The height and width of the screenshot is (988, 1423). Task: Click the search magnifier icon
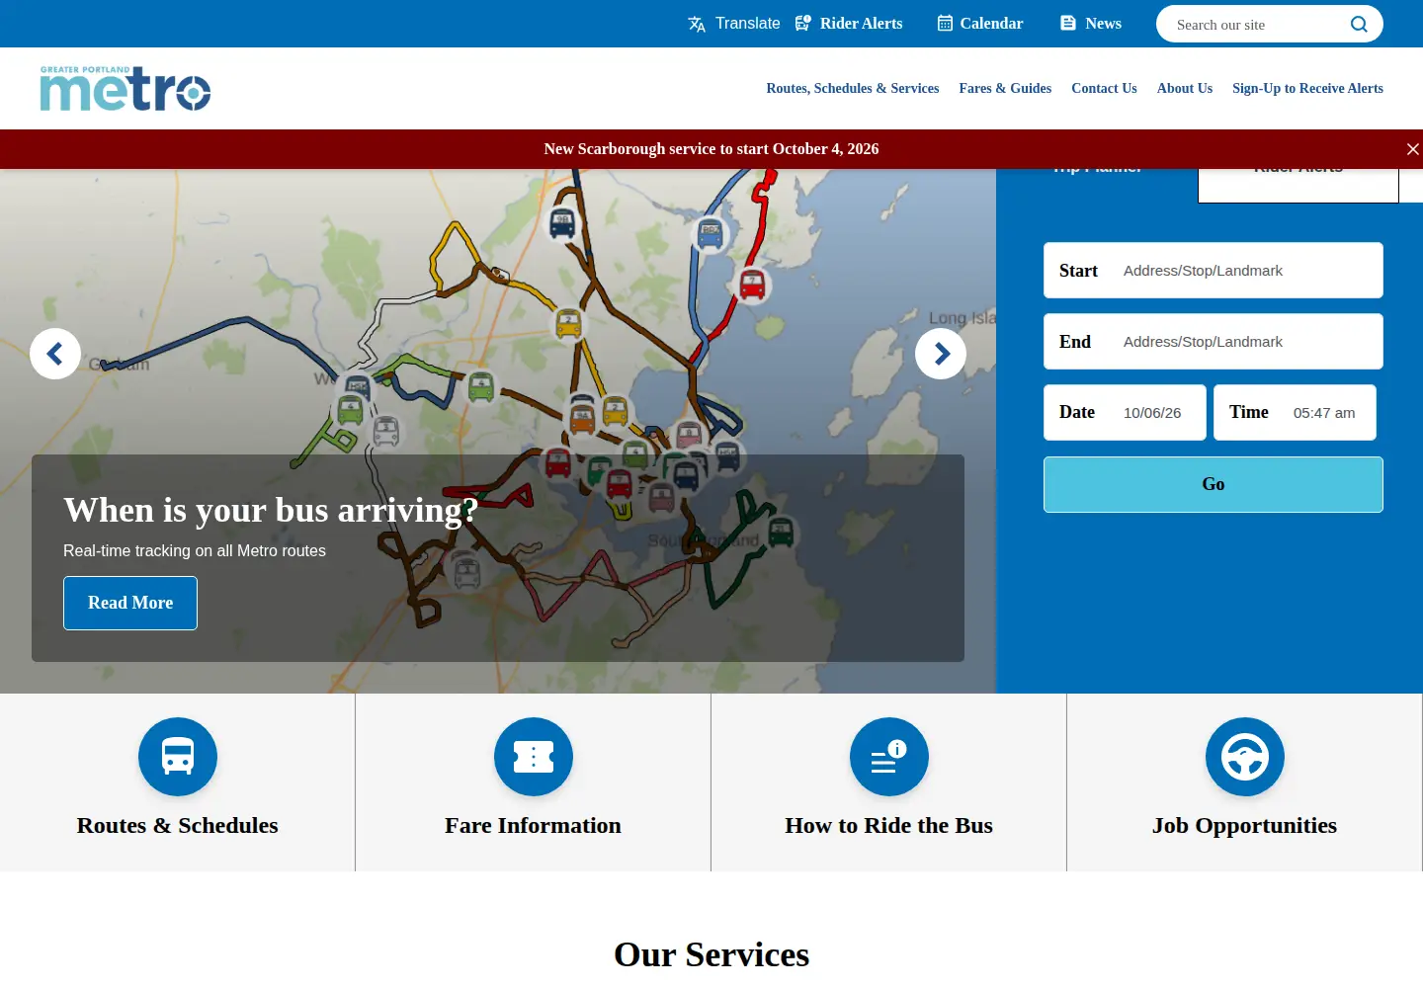coord(1360,24)
